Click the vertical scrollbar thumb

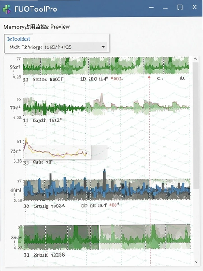196,125
